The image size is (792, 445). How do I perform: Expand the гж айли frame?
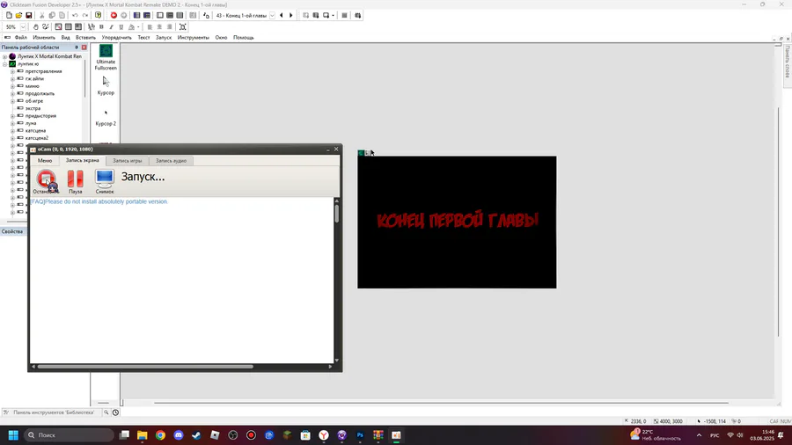[12, 78]
